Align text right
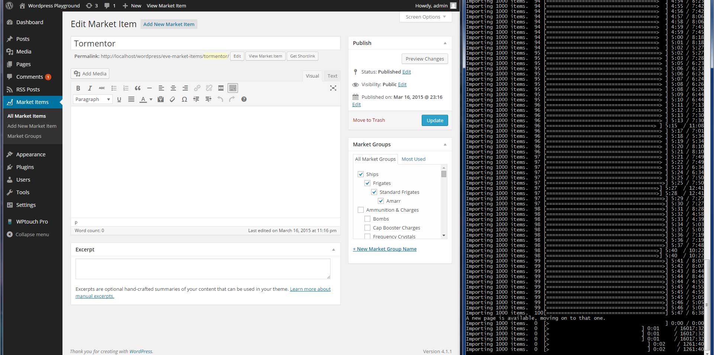714x355 pixels. click(x=185, y=88)
